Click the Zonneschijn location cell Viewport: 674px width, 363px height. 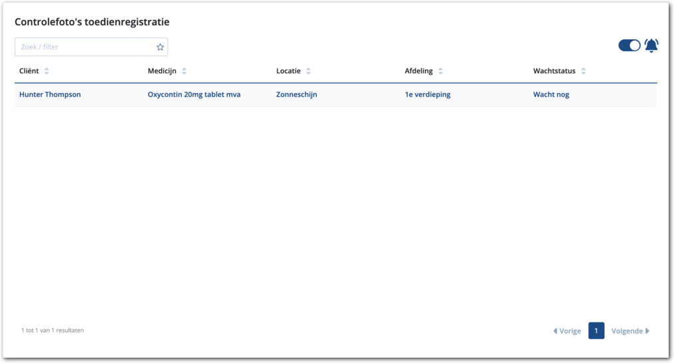(296, 94)
